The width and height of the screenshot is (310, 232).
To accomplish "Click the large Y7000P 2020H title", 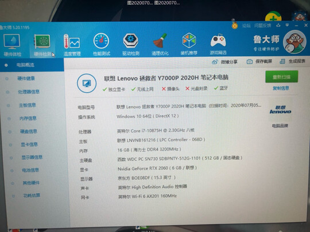I will point(166,78).
